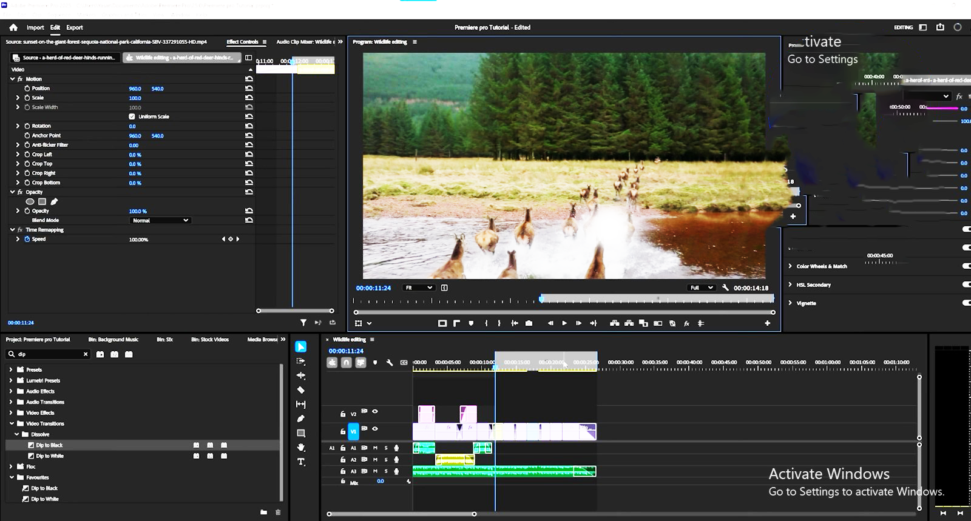
Task: Click the Home icon
Action: point(13,27)
